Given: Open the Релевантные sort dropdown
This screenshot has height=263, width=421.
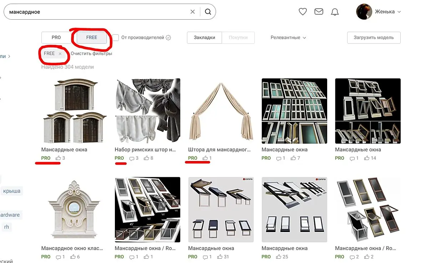Looking at the screenshot, I should point(288,37).
